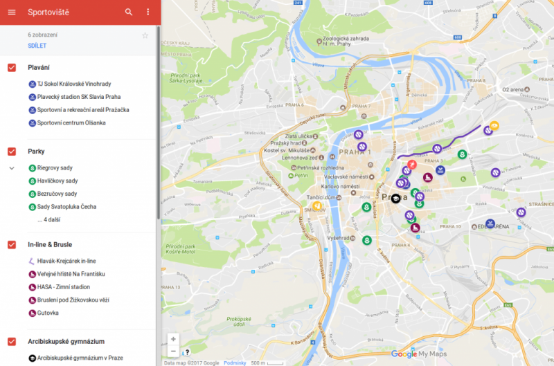Expand the '... 4 další' hidden parks
The image size is (554, 366).
[x=48, y=219]
